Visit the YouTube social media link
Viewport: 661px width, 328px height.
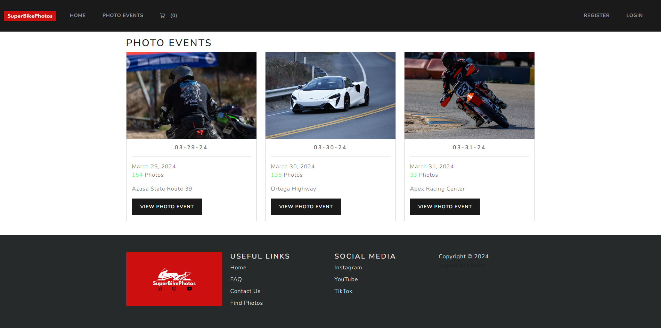tap(346, 279)
